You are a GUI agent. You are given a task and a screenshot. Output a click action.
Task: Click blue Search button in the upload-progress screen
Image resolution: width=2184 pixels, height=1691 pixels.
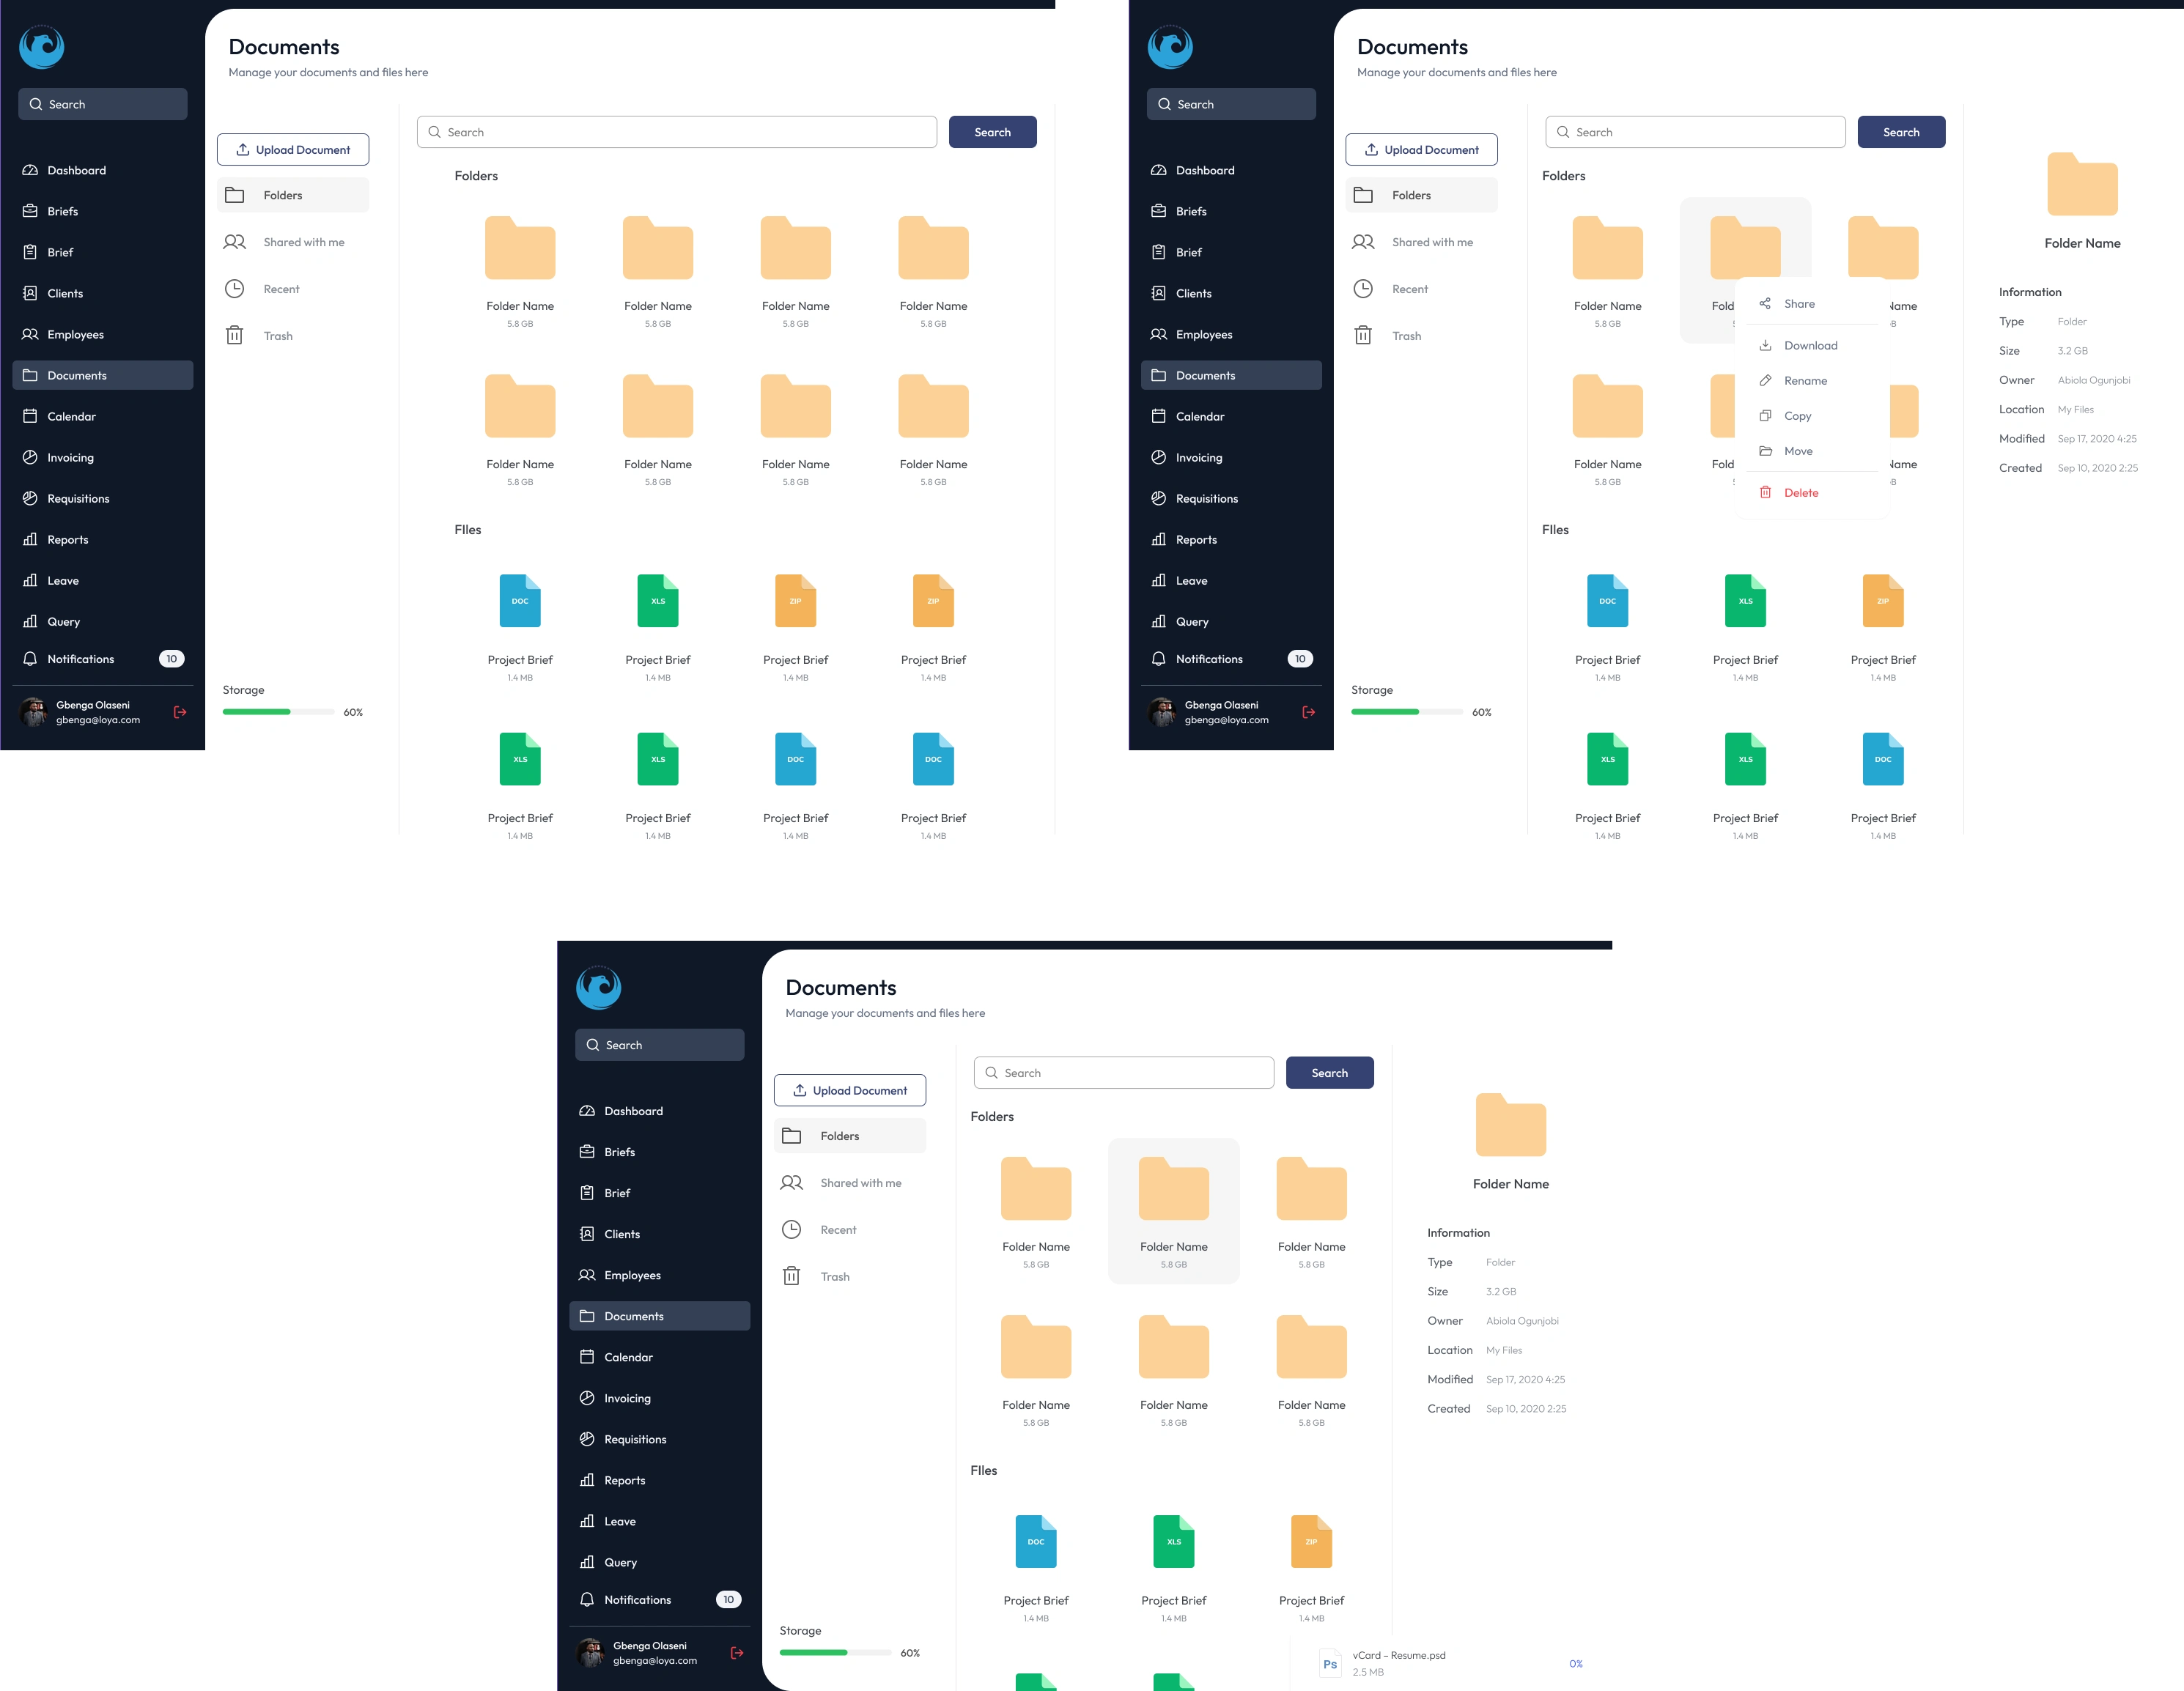1329,1073
